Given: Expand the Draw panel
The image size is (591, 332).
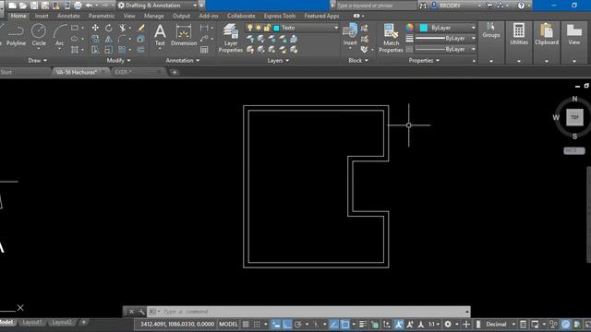Looking at the screenshot, I should coord(37,60).
